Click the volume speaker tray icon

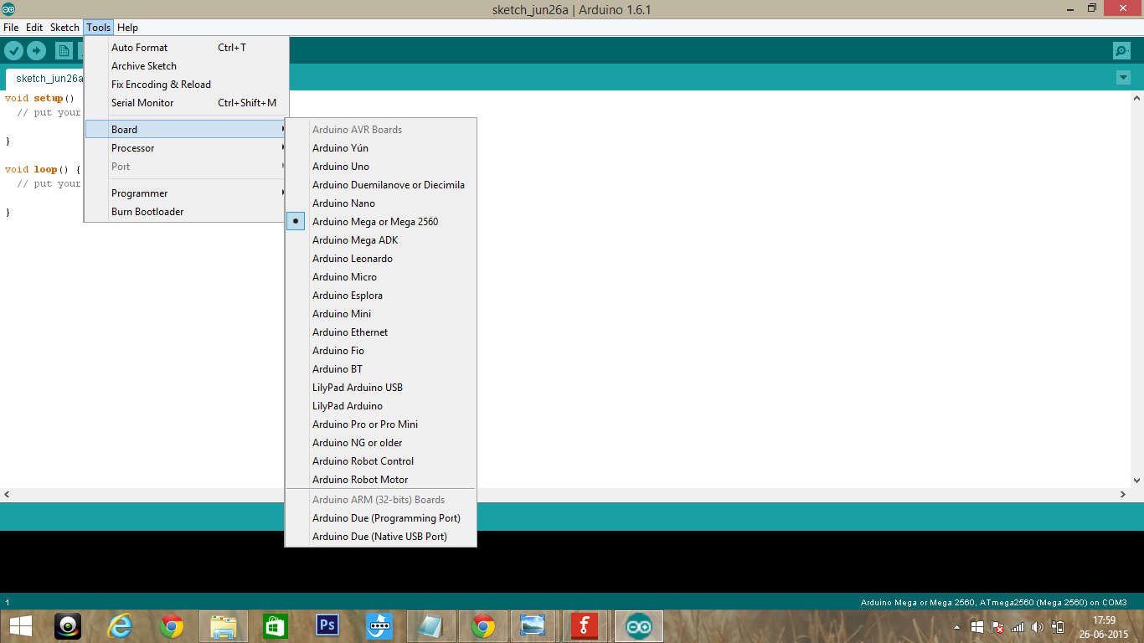click(1038, 626)
